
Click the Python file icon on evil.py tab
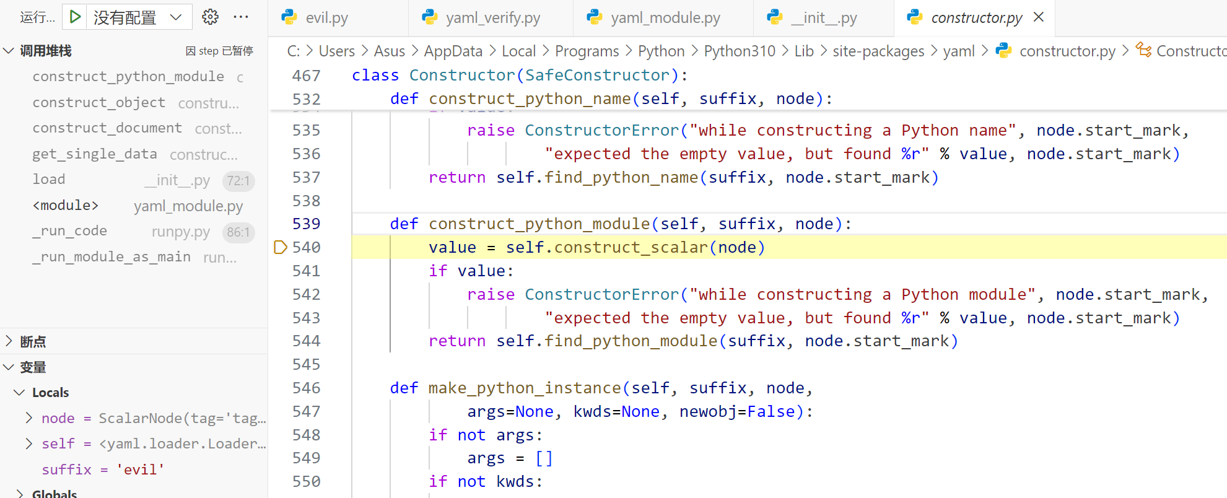[x=289, y=17]
